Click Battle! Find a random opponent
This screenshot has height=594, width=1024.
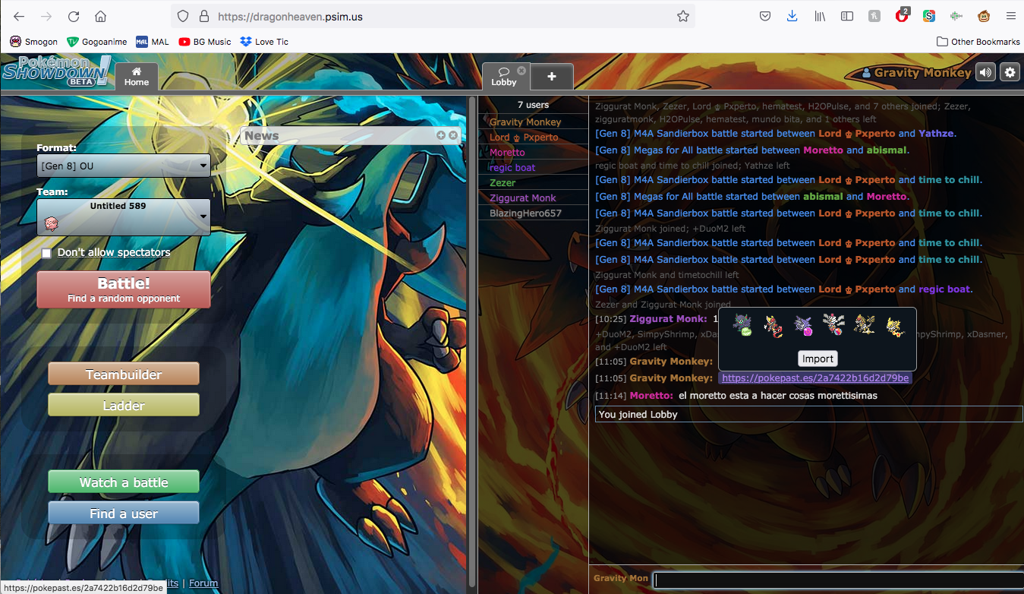(x=124, y=289)
